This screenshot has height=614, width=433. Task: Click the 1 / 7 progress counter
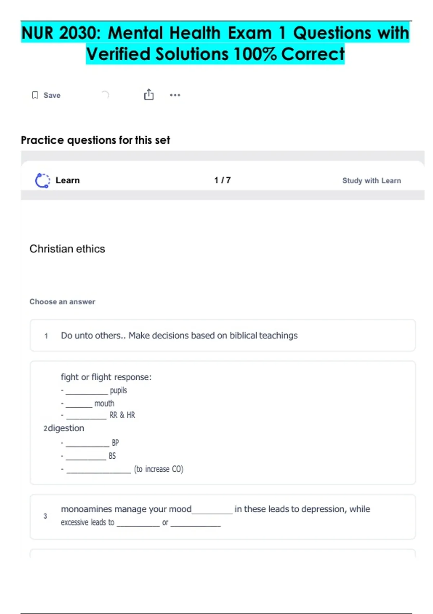(x=222, y=180)
